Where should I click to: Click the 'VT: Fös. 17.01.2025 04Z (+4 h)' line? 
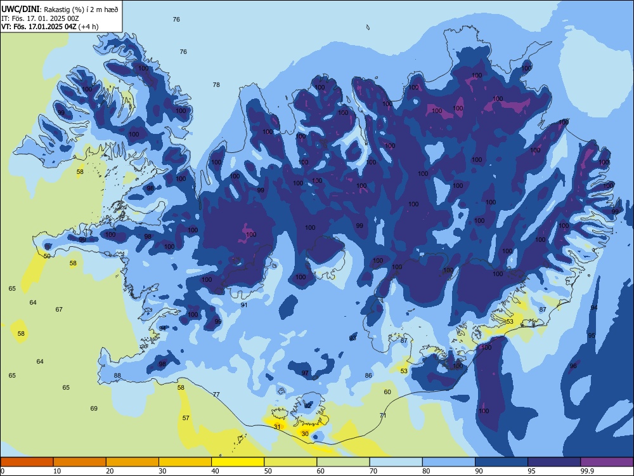tap(49, 27)
